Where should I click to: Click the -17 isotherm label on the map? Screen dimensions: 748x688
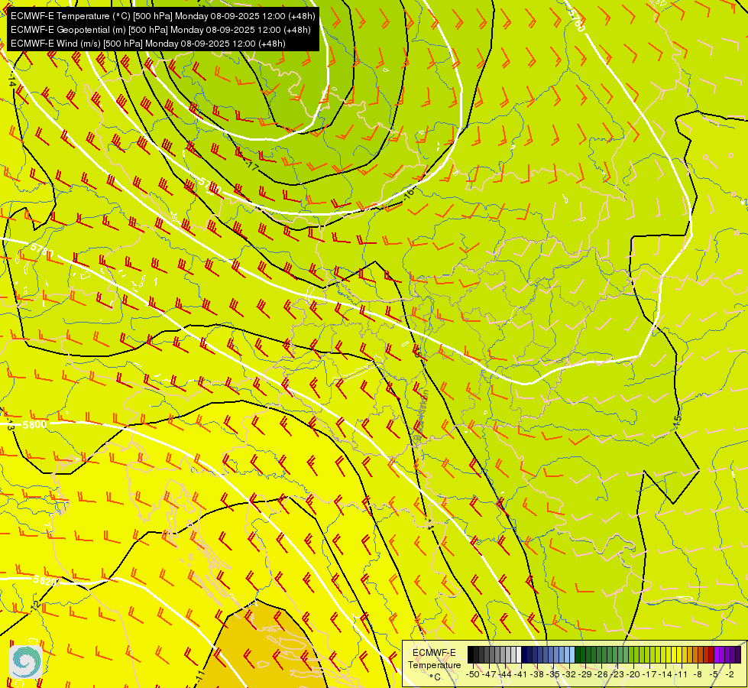tap(252, 167)
